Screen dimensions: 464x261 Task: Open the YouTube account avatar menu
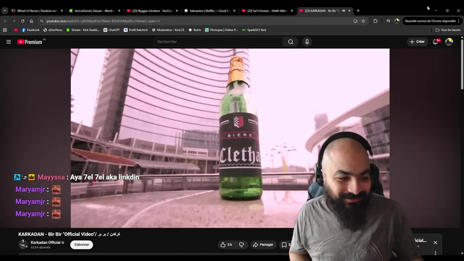pos(449,42)
